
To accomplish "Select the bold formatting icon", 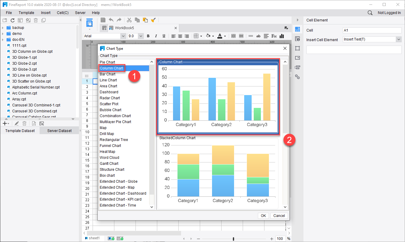I will (x=148, y=36).
